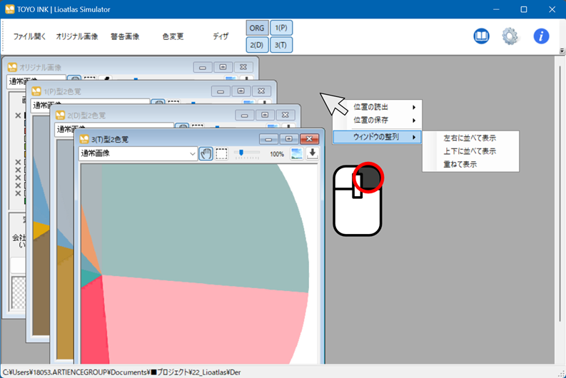
Task: Click the download/save arrow icon in 3(T) window
Action: tap(312, 153)
